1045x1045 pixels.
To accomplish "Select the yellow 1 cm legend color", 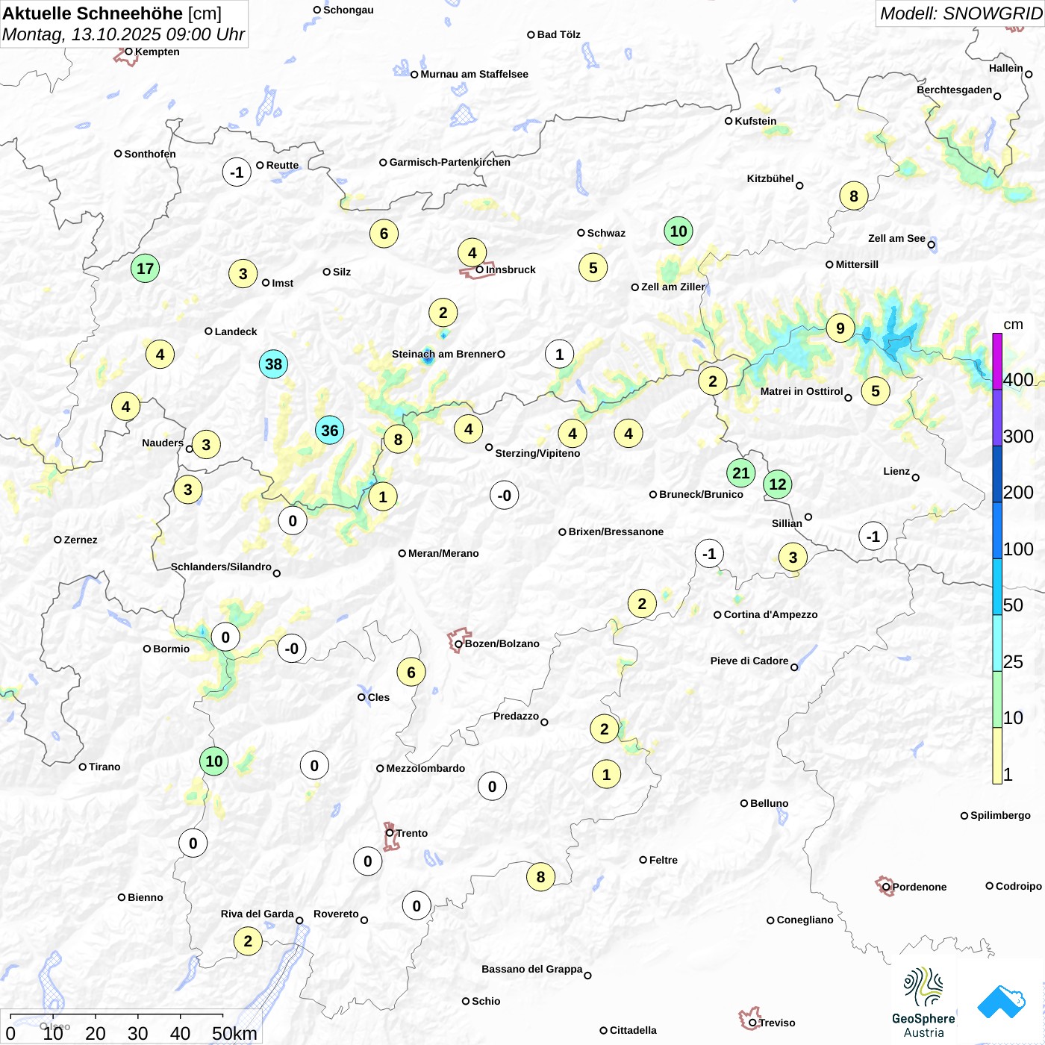I will [x=997, y=755].
